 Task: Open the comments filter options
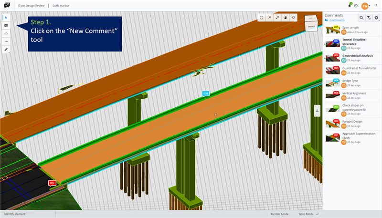click(369, 18)
